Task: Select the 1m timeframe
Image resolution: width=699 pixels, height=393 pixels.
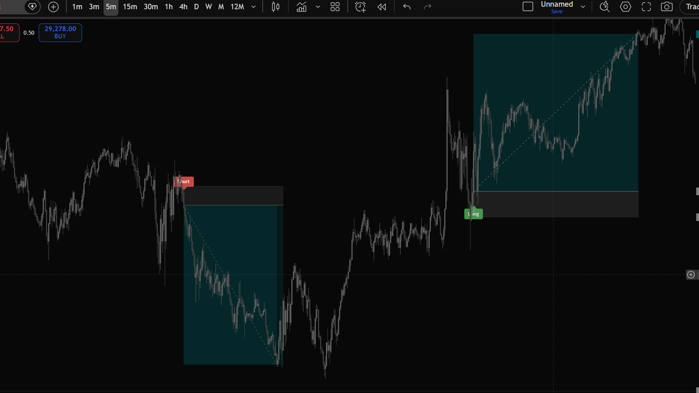Action: (x=77, y=7)
